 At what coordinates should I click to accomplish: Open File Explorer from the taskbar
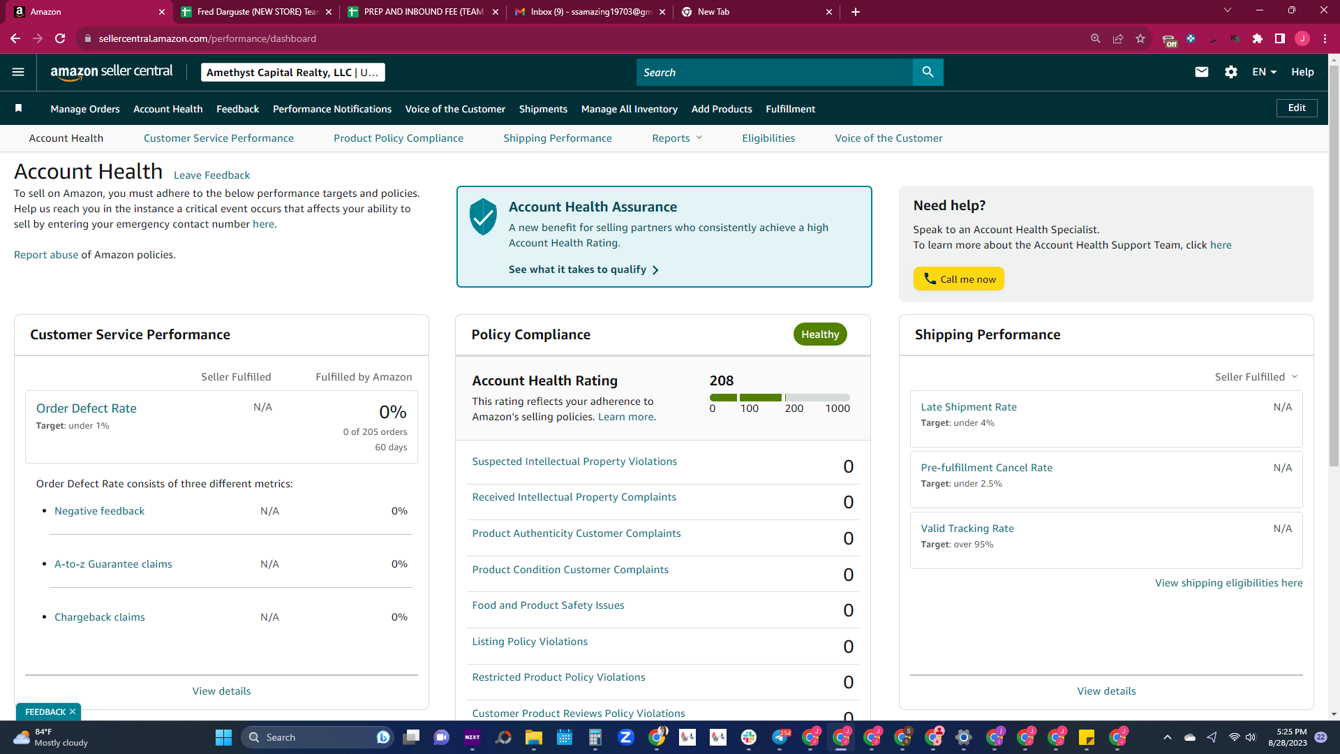tap(534, 737)
